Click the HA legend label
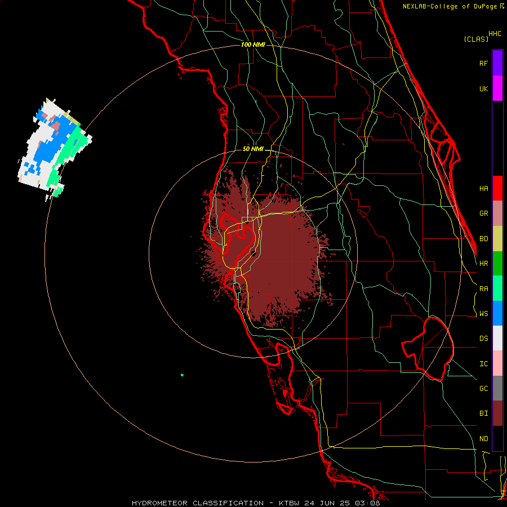This screenshot has height=507, width=507. tap(483, 188)
